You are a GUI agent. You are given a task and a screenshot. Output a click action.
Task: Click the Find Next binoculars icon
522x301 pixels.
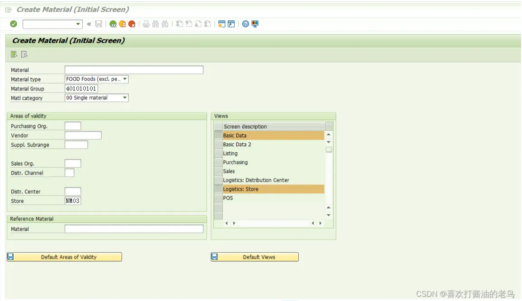tap(165, 24)
